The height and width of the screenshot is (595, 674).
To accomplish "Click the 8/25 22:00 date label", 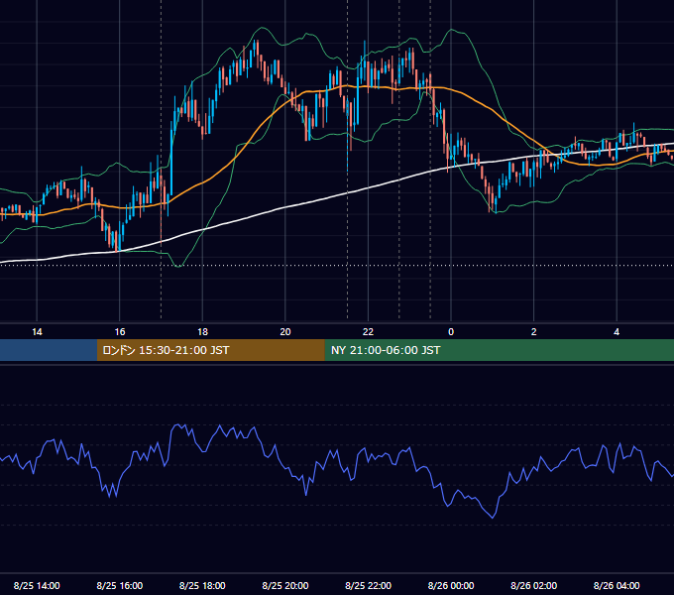I will [x=368, y=585].
